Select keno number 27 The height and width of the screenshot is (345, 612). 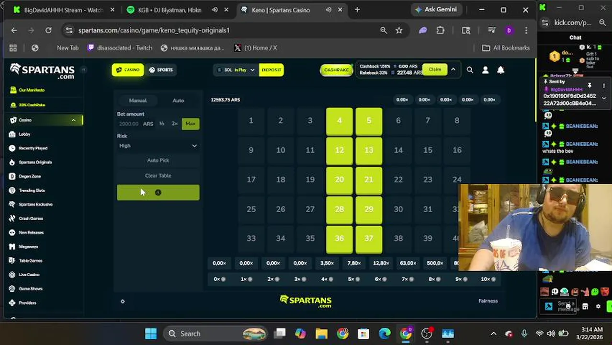pyautogui.click(x=310, y=209)
